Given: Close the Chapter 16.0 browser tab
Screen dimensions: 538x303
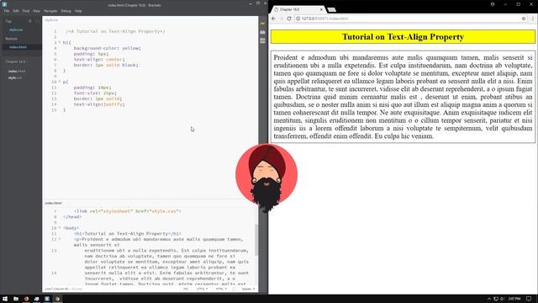Looking at the screenshot, I should (x=321, y=9).
